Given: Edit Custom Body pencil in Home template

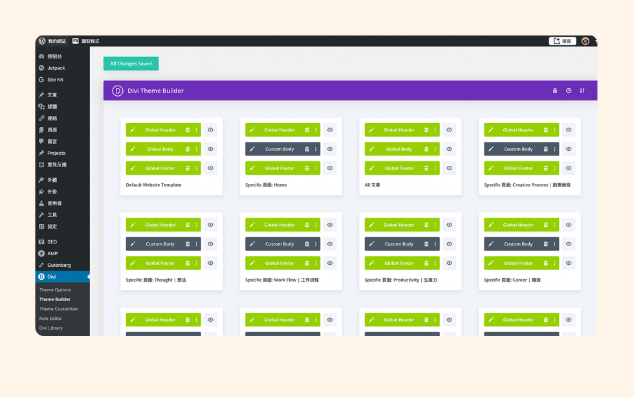Looking at the screenshot, I should 252,149.
